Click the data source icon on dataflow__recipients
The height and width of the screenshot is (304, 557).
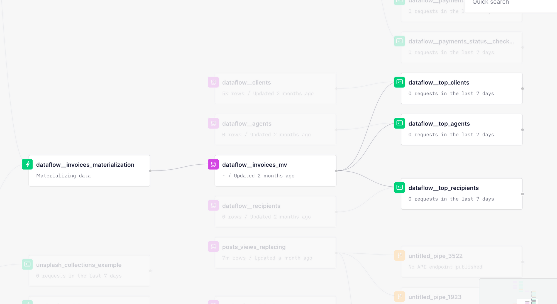click(213, 205)
